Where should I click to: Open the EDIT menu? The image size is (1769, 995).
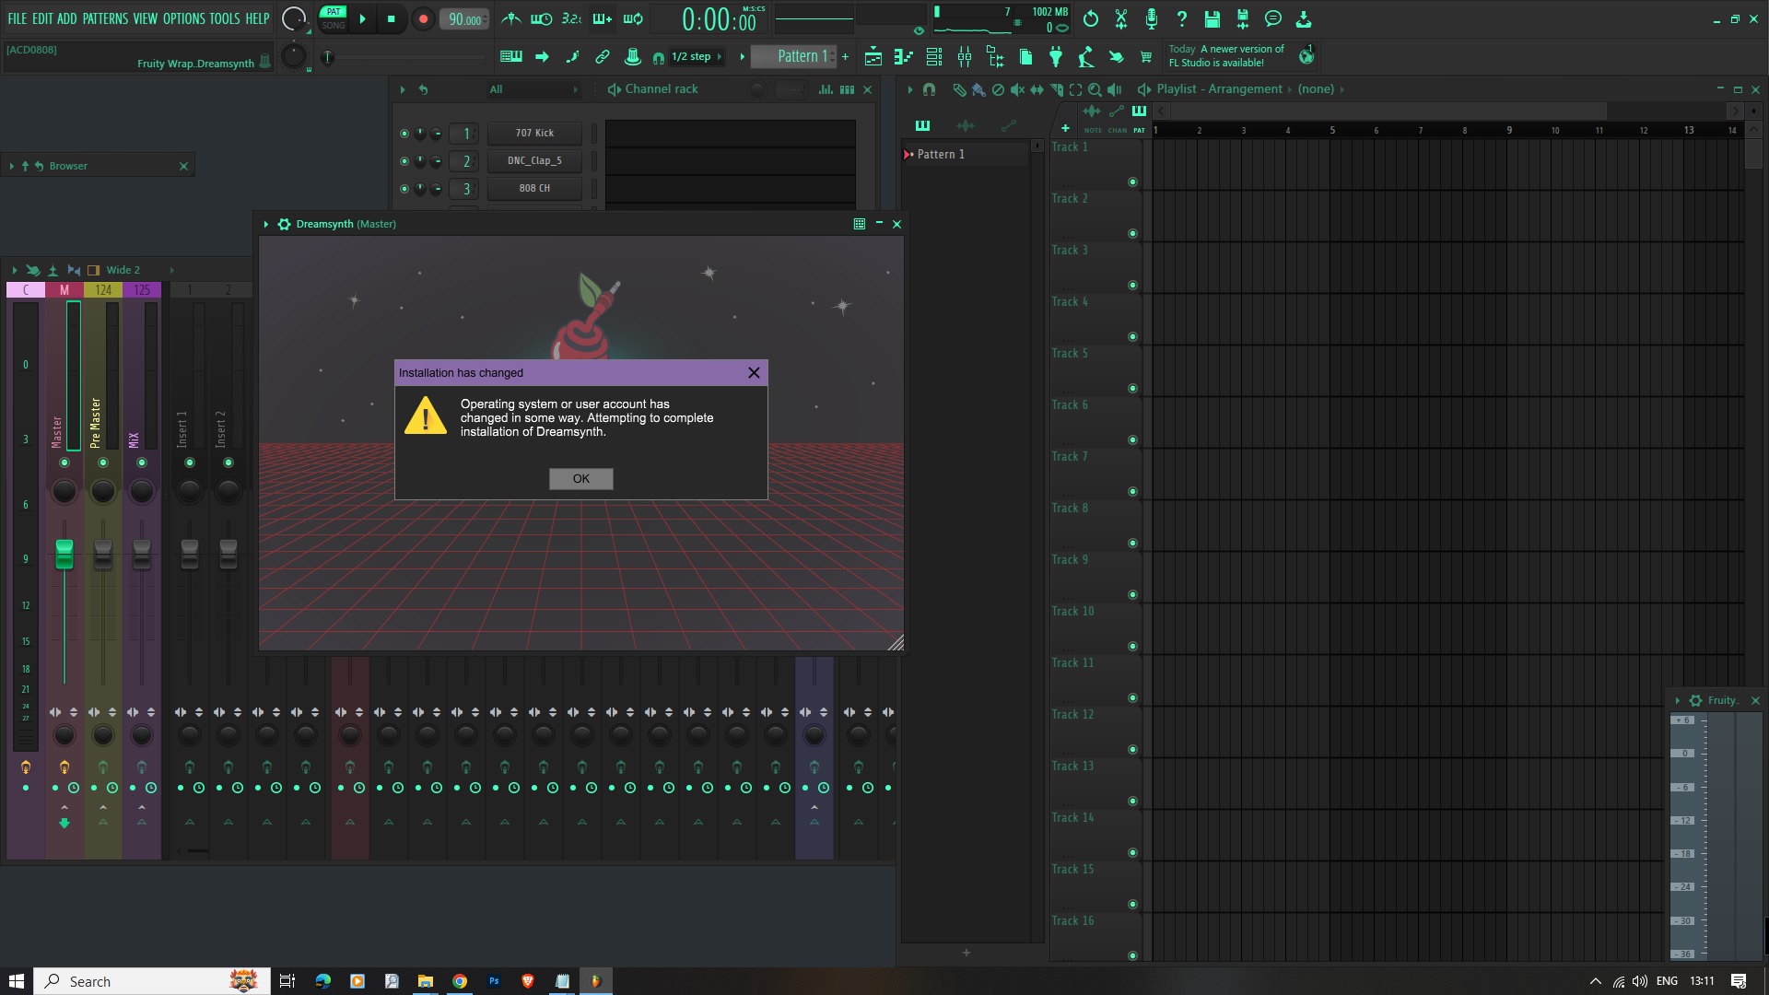pos(42,18)
